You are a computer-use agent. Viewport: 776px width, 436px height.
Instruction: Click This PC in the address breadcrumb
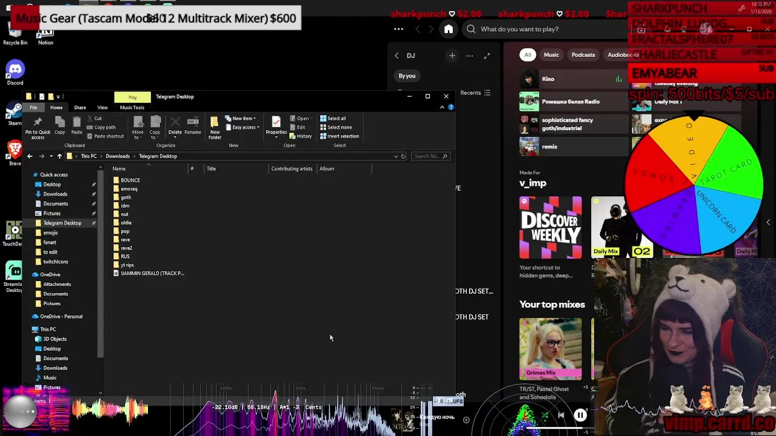(x=89, y=156)
